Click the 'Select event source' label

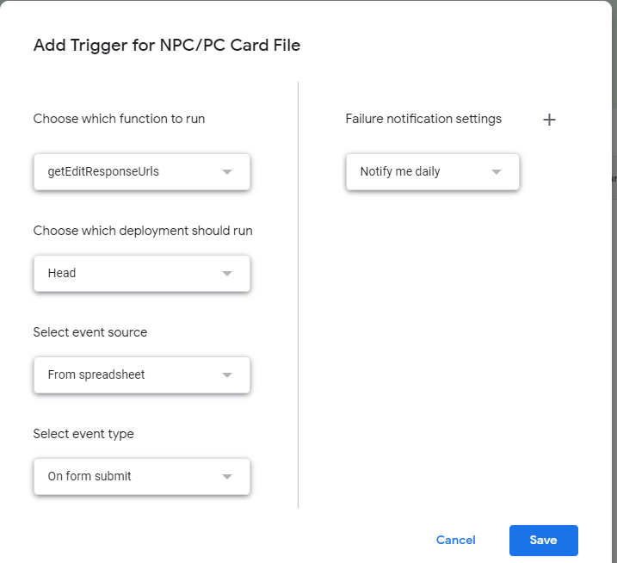[90, 332]
